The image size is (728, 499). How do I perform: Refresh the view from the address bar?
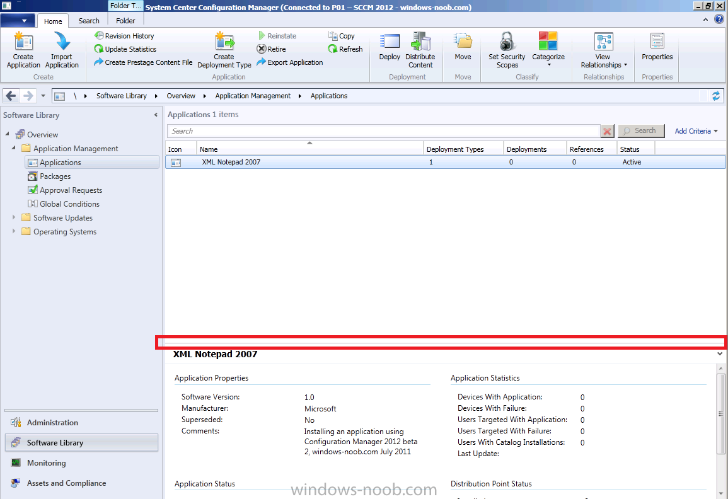click(x=716, y=96)
